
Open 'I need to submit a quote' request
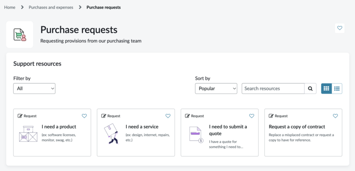click(x=228, y=130)
